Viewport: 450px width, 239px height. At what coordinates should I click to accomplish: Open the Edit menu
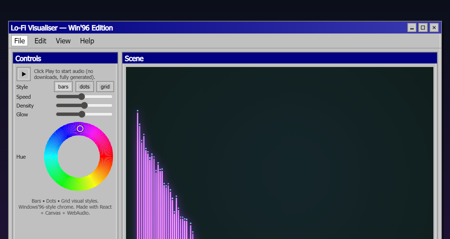point(40,41)
